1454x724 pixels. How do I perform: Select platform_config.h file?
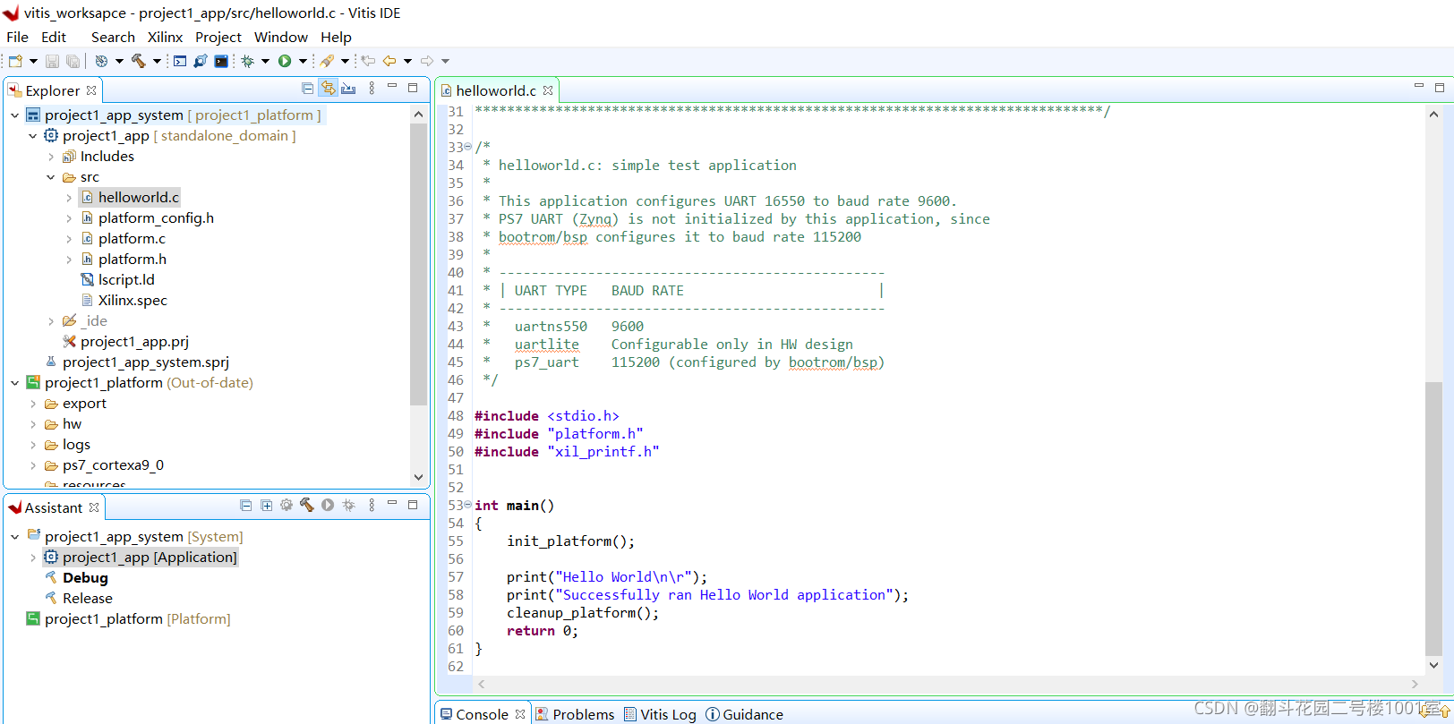(x=148, y=218)
